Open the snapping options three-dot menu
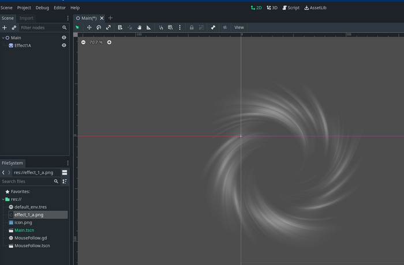Image resolution: width=404 pixels, height=265 pixels. (179, 27)
